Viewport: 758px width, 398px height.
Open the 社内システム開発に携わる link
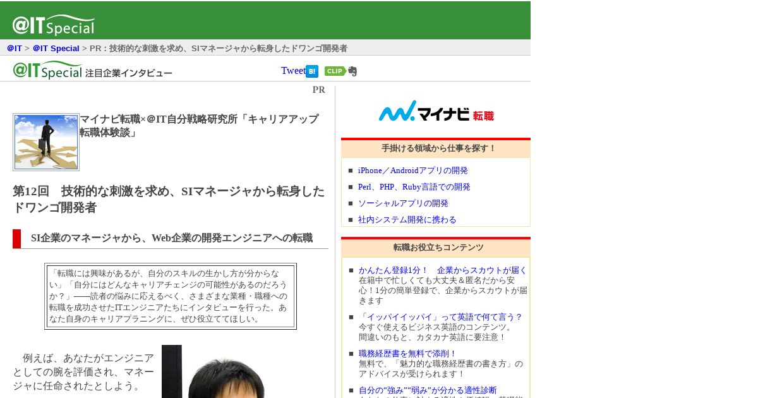click(407, 220)
